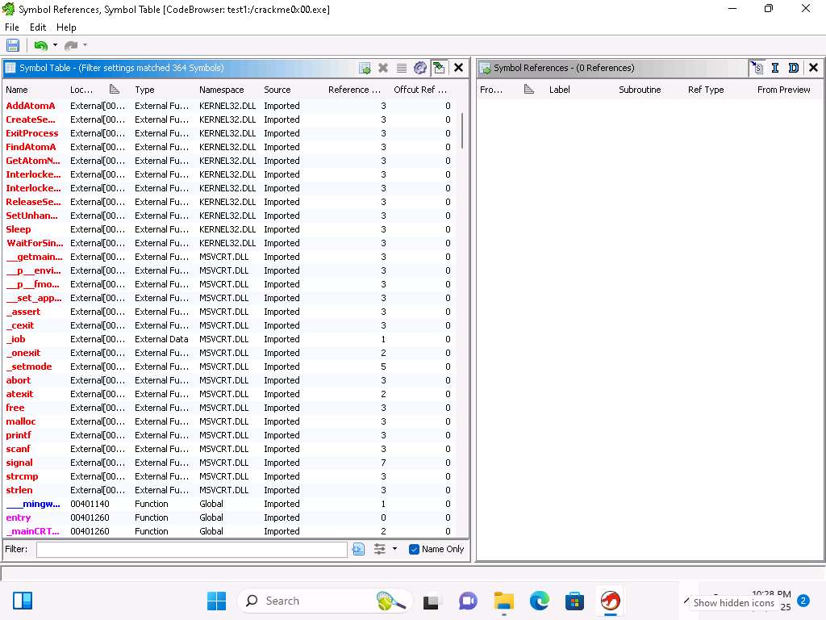Click the Filter text input field

coord(192,549)
